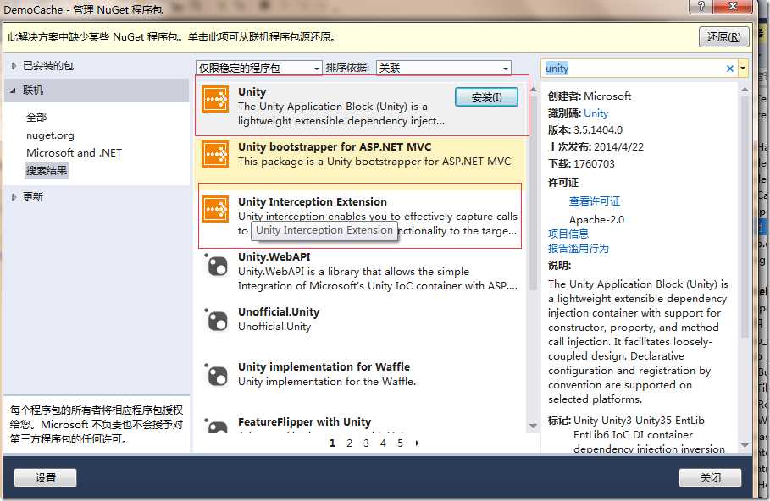Click the Unity implementation for Waffle icon
Screen dimensions: 770x501
point(217,375)
